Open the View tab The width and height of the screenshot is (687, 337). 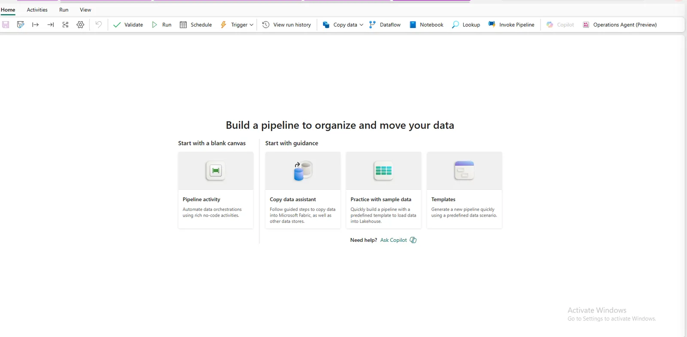pos(85,10)
